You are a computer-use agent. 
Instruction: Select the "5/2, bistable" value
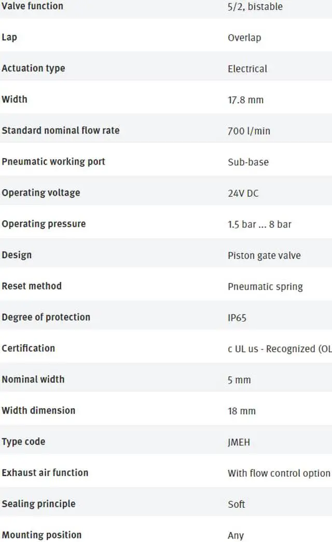255,7
